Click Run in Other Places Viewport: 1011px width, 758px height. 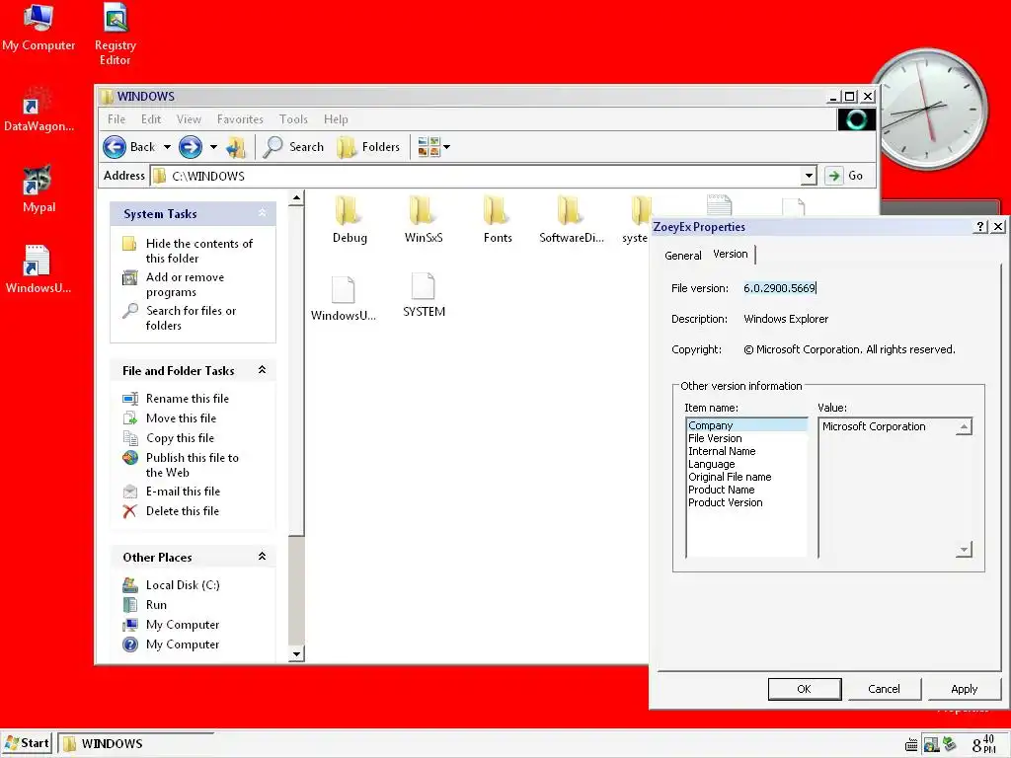pyautogui.click(x=145, y=605)
